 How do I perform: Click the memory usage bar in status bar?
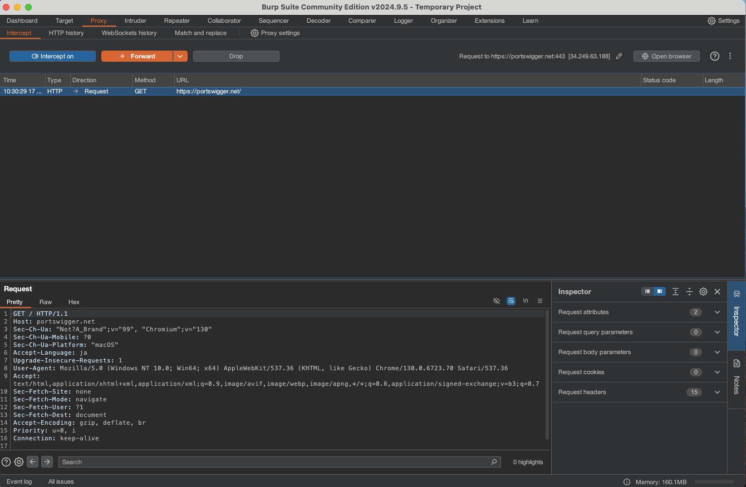[714, 482]
